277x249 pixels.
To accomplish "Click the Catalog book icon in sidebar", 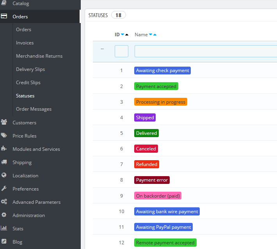I will [x=4, y=3].
